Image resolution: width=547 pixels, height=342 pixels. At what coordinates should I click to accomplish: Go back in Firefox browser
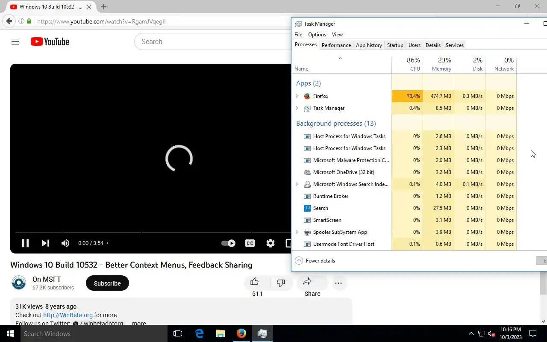click(9, 21)
